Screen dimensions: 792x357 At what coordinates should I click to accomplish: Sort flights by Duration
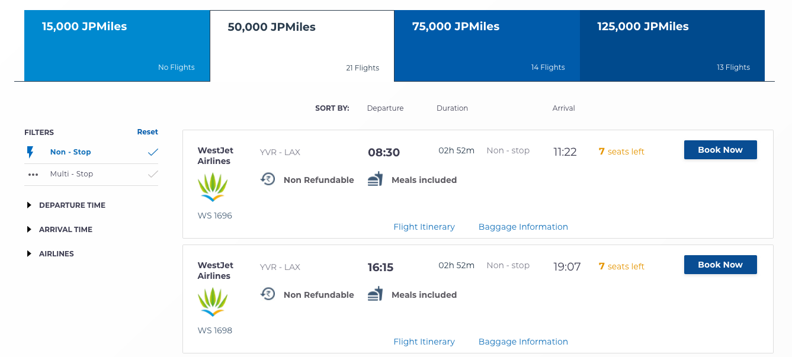tap(452, 108)
